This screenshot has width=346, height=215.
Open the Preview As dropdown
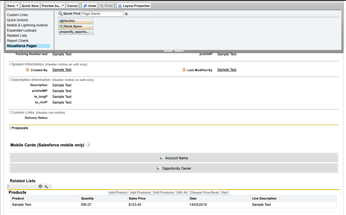pyautogui.click(x=53, y=6)
